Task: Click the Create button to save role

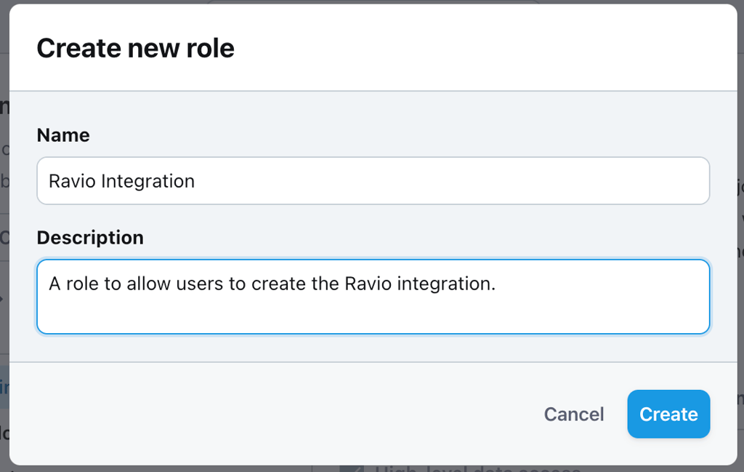Action: (668, 414)
